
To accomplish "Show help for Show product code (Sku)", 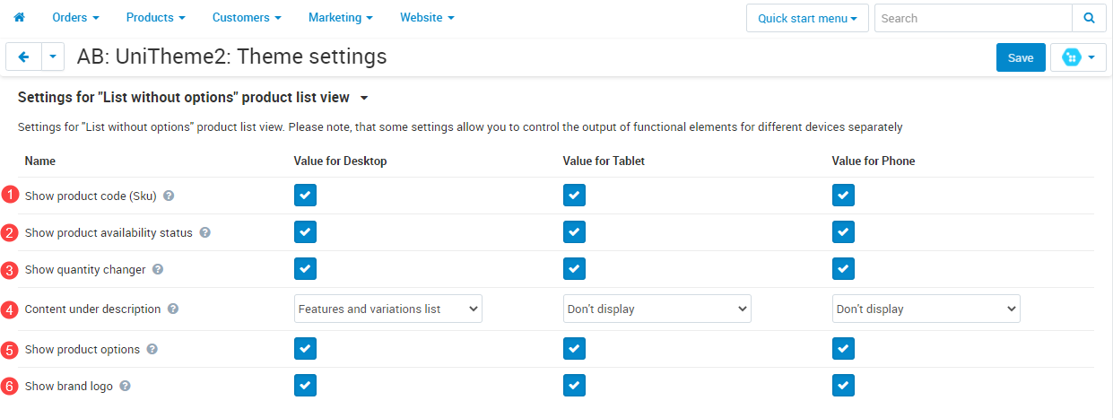I will click(169, 196).
